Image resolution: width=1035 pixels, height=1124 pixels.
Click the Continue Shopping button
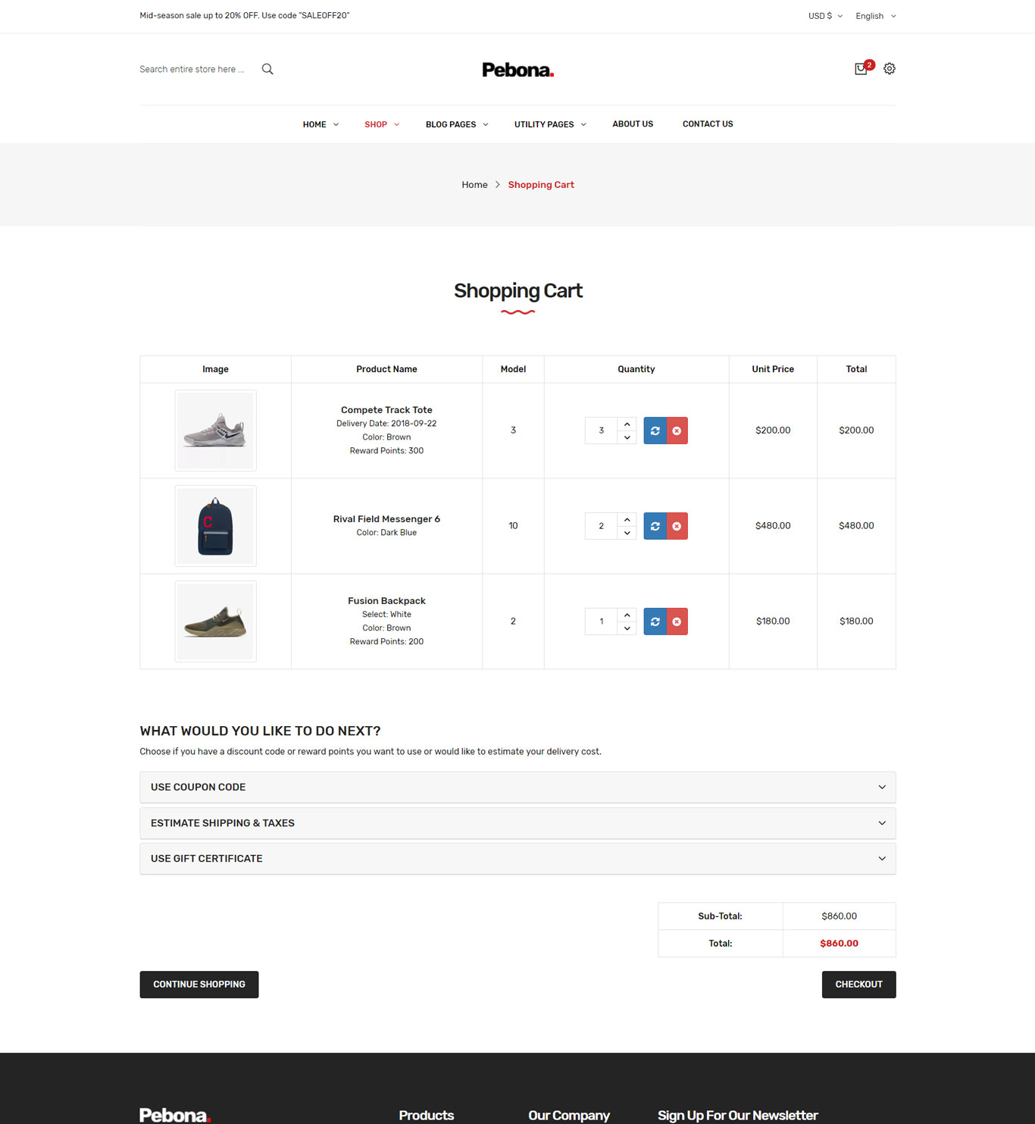(x=199, y=985)
